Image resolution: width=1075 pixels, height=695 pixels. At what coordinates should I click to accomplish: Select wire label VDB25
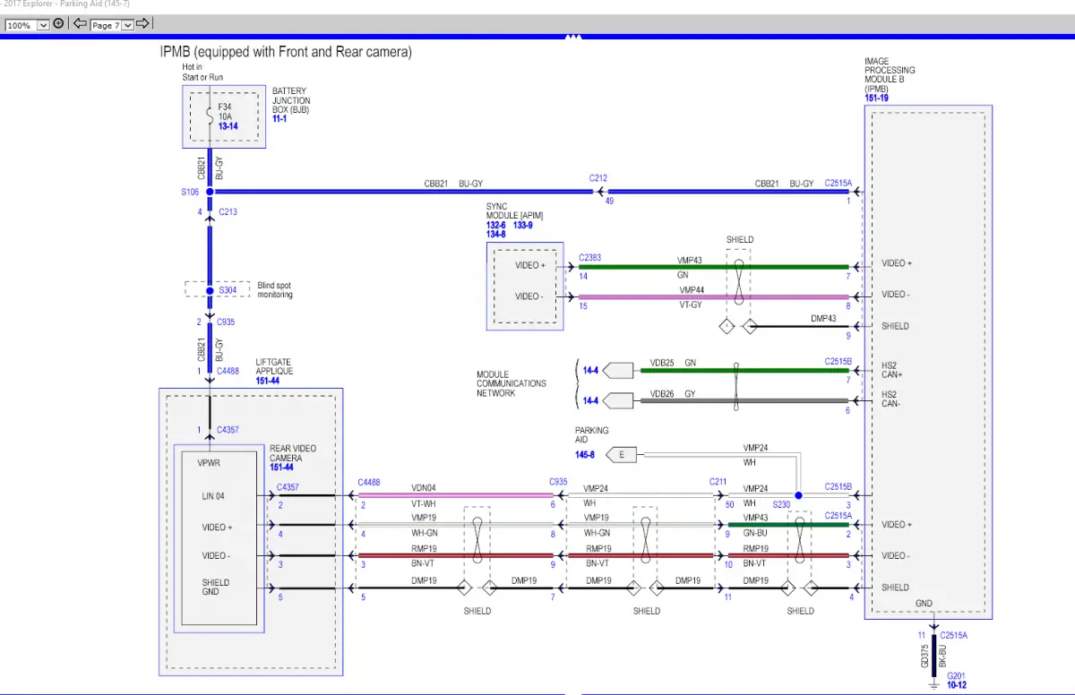(662, 362)
